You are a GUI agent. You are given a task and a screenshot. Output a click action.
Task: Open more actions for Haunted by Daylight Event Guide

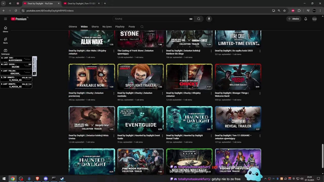tap(163, 136)
